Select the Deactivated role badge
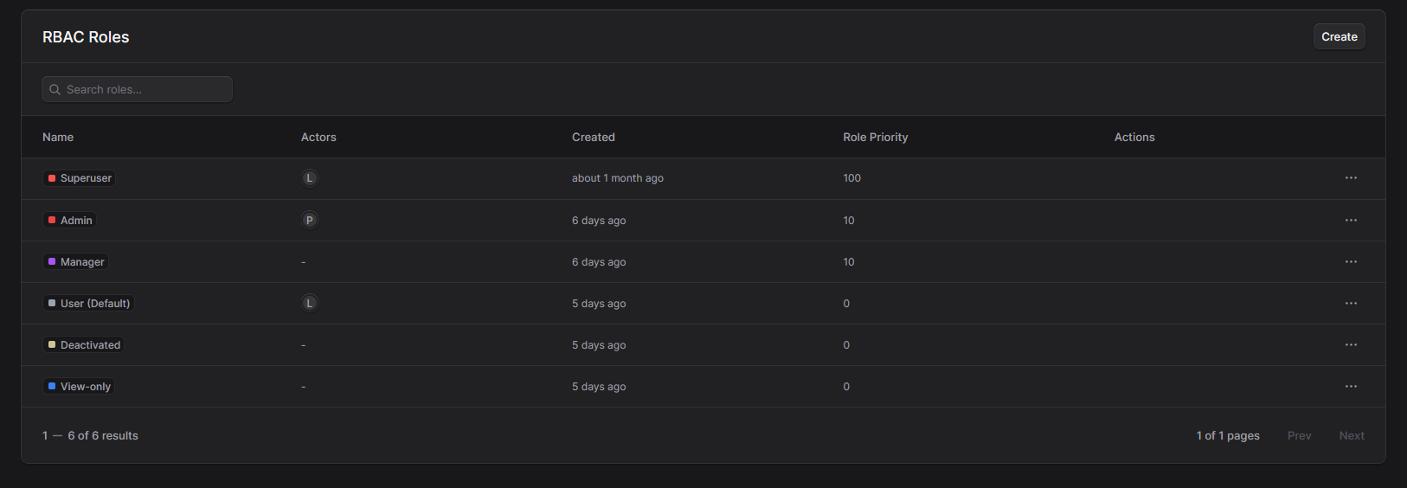 coord(84,345)
